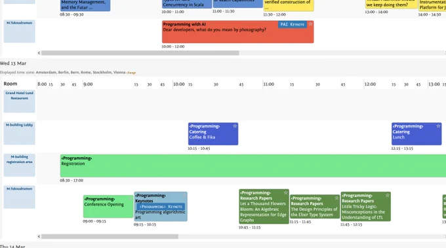Click the 8:00 time marker

click(x=42, y=84)
